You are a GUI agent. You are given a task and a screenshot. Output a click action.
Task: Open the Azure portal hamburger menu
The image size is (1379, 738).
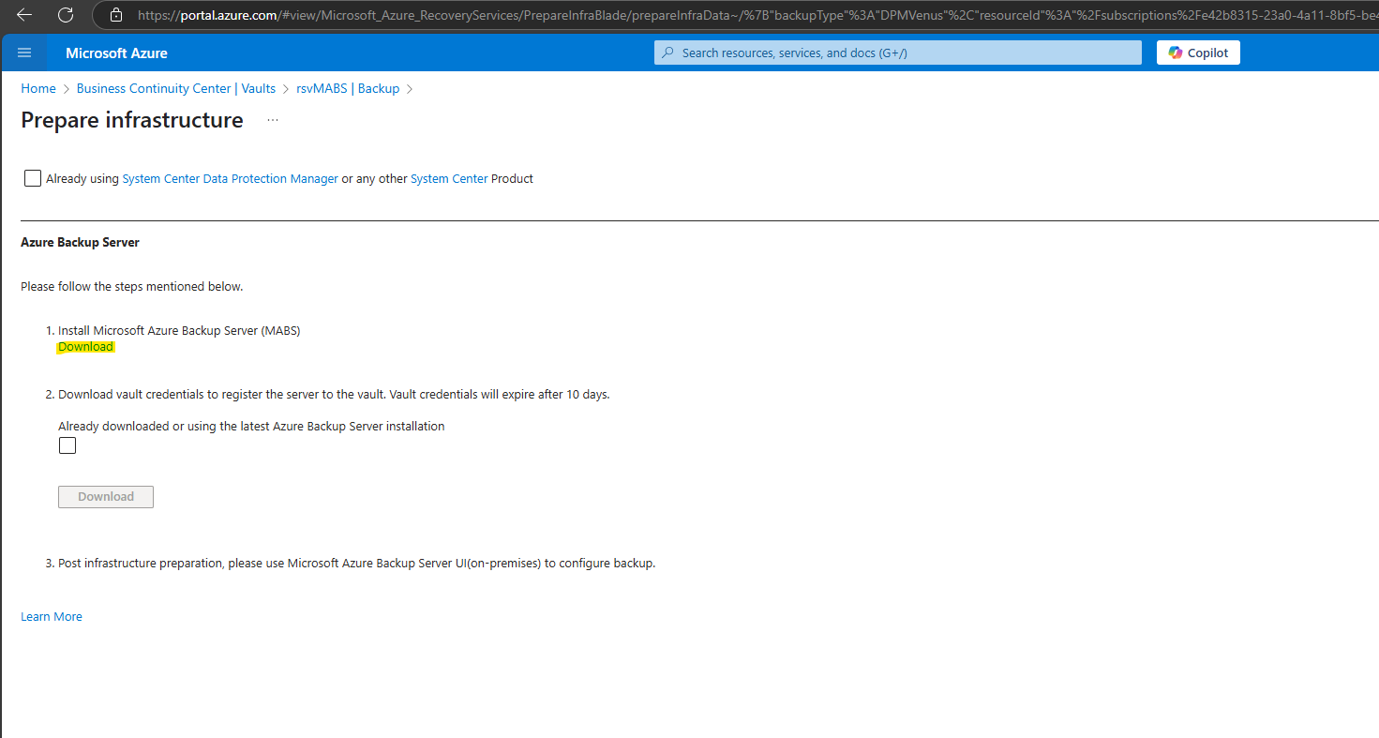click(25, 53)
